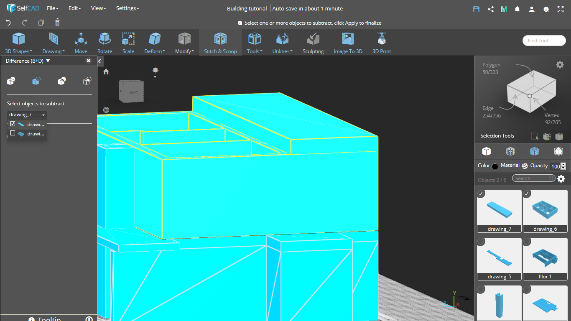571x321 pixels.
Task: Toggle selection circle on drawing_6 thumbnail
Action: [x=527, y=194]
